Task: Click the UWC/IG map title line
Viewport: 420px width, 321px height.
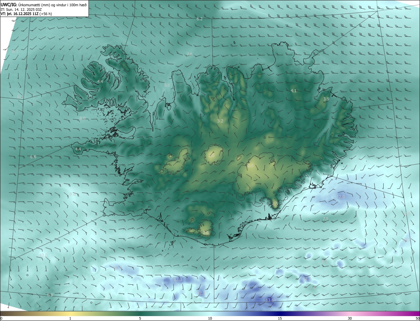Action: click(44, 4)
